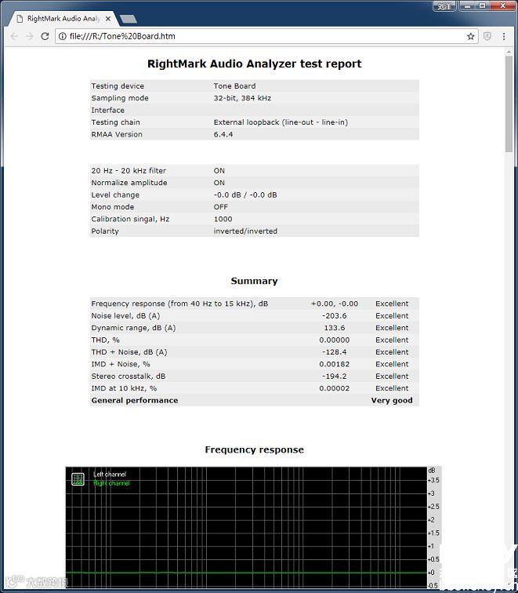Click the browser forward arrow

coord(30,36)
